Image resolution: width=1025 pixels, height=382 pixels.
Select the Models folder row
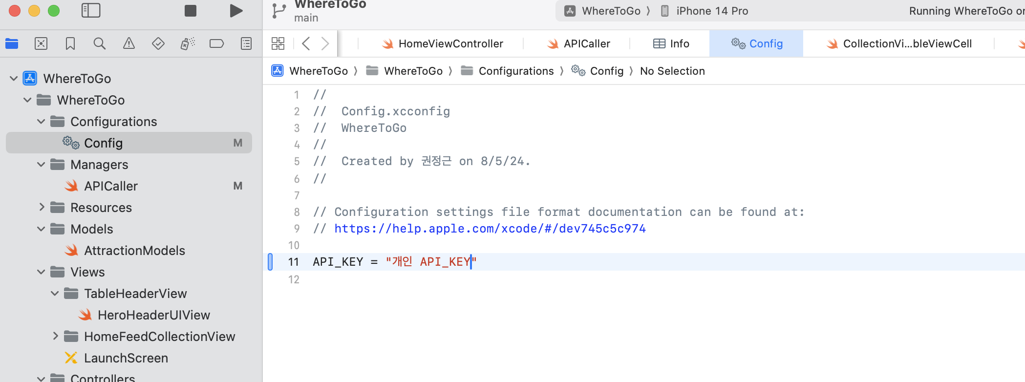129,229
